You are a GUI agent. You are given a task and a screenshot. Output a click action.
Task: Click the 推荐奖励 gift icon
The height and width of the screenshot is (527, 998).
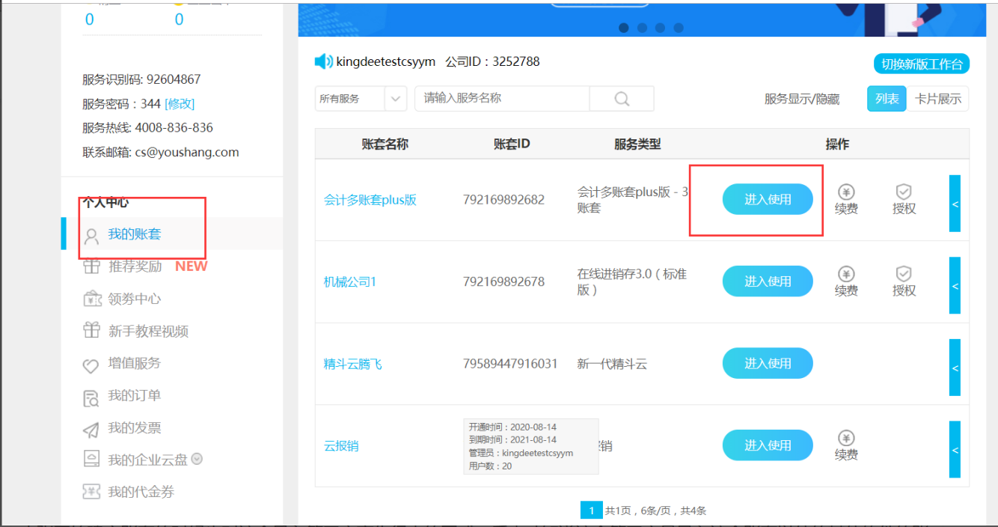coord(91,266)
